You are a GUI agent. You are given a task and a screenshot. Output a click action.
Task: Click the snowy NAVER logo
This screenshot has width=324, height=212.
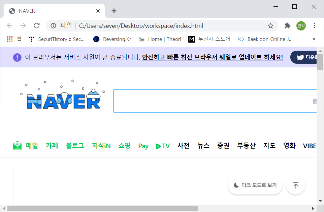point(63,95)
